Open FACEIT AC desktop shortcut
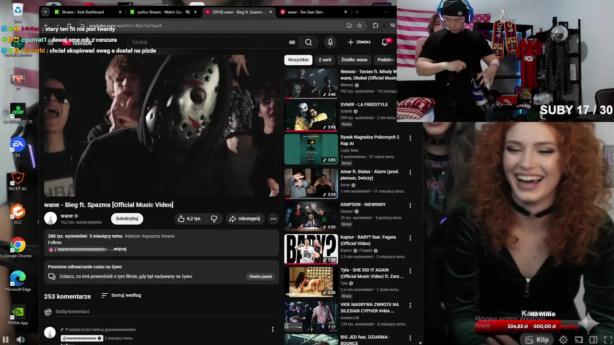The height and width of the screenshot is (345, 614). pos(18,181)
